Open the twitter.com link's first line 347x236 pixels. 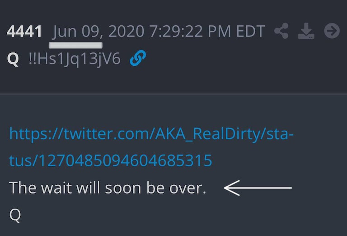[151, 134]
